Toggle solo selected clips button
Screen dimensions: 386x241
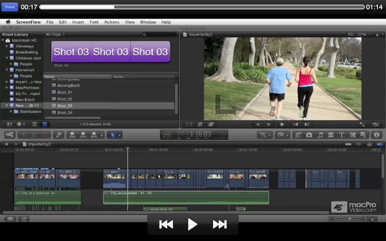(369, 144)
